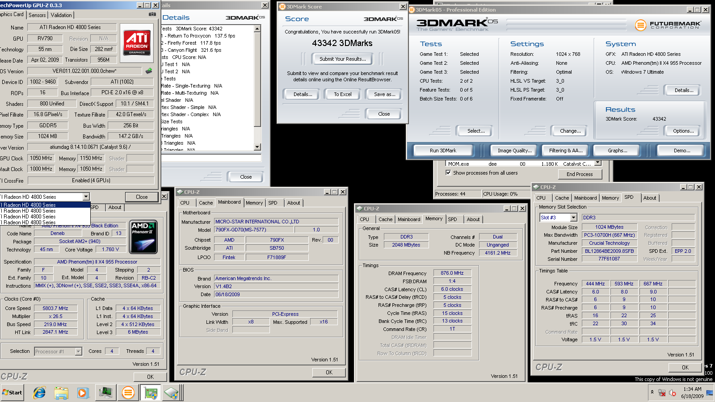Switch to 3DMark orange taskbar icon
This screenshot has height=402, width=715.
(x=128, y=393)
